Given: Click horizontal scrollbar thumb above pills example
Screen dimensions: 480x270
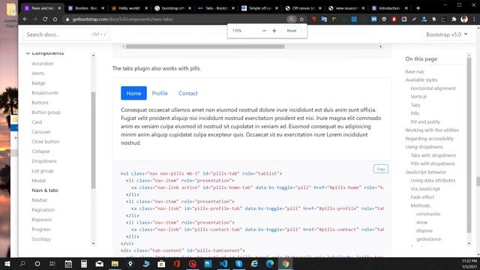Looking at the screenshot, I should (x=205, y=46).
